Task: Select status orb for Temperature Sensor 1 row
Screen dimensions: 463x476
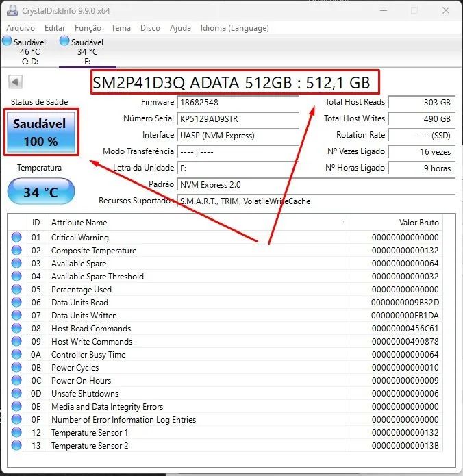Action: (x=16, y=432)
